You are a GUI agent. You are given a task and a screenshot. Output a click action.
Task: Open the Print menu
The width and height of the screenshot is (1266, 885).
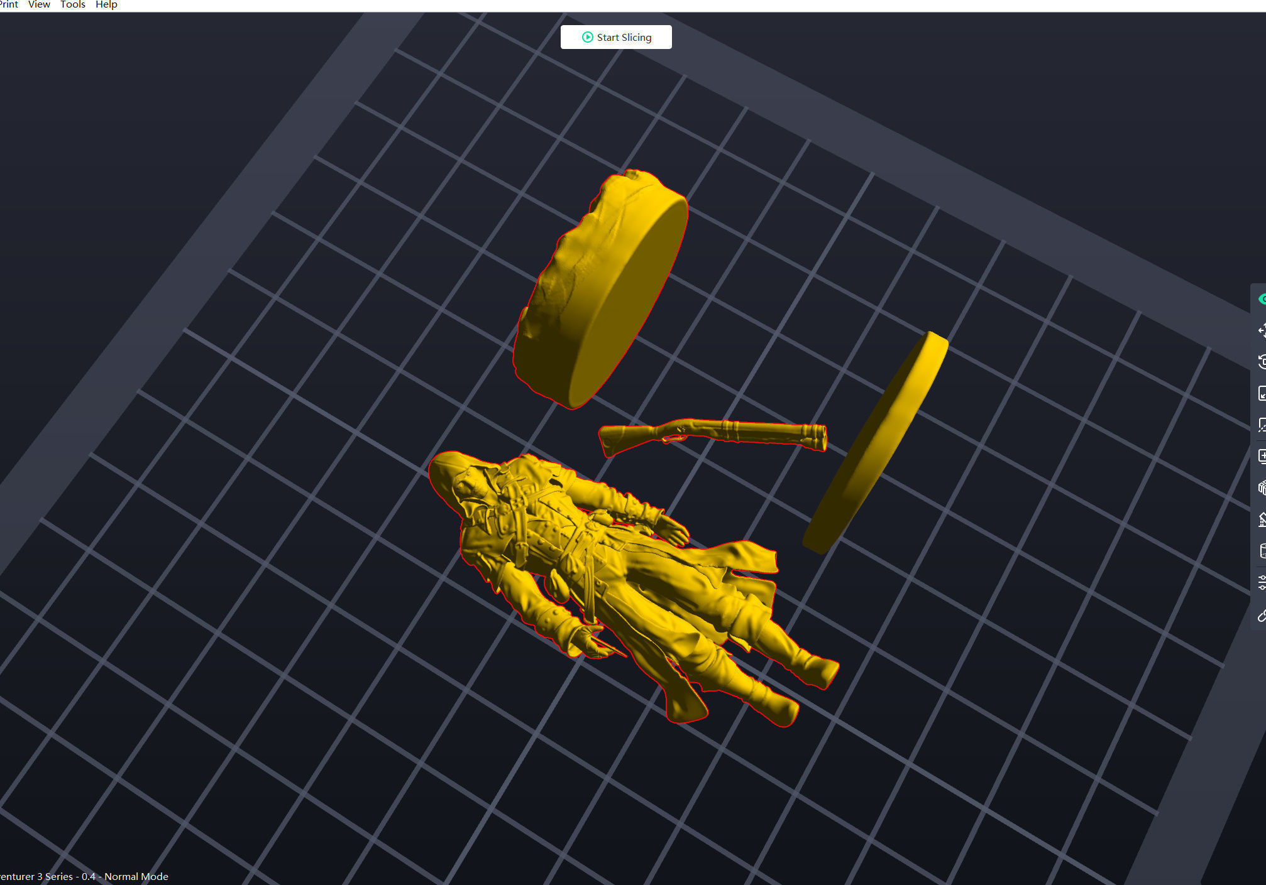tap(9, 5)
